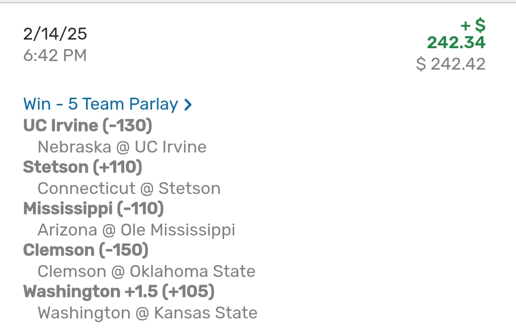Tap the Arizona @ Ole Mississippi matchup
The image size is (516, 328).
[x=136, y=230]
